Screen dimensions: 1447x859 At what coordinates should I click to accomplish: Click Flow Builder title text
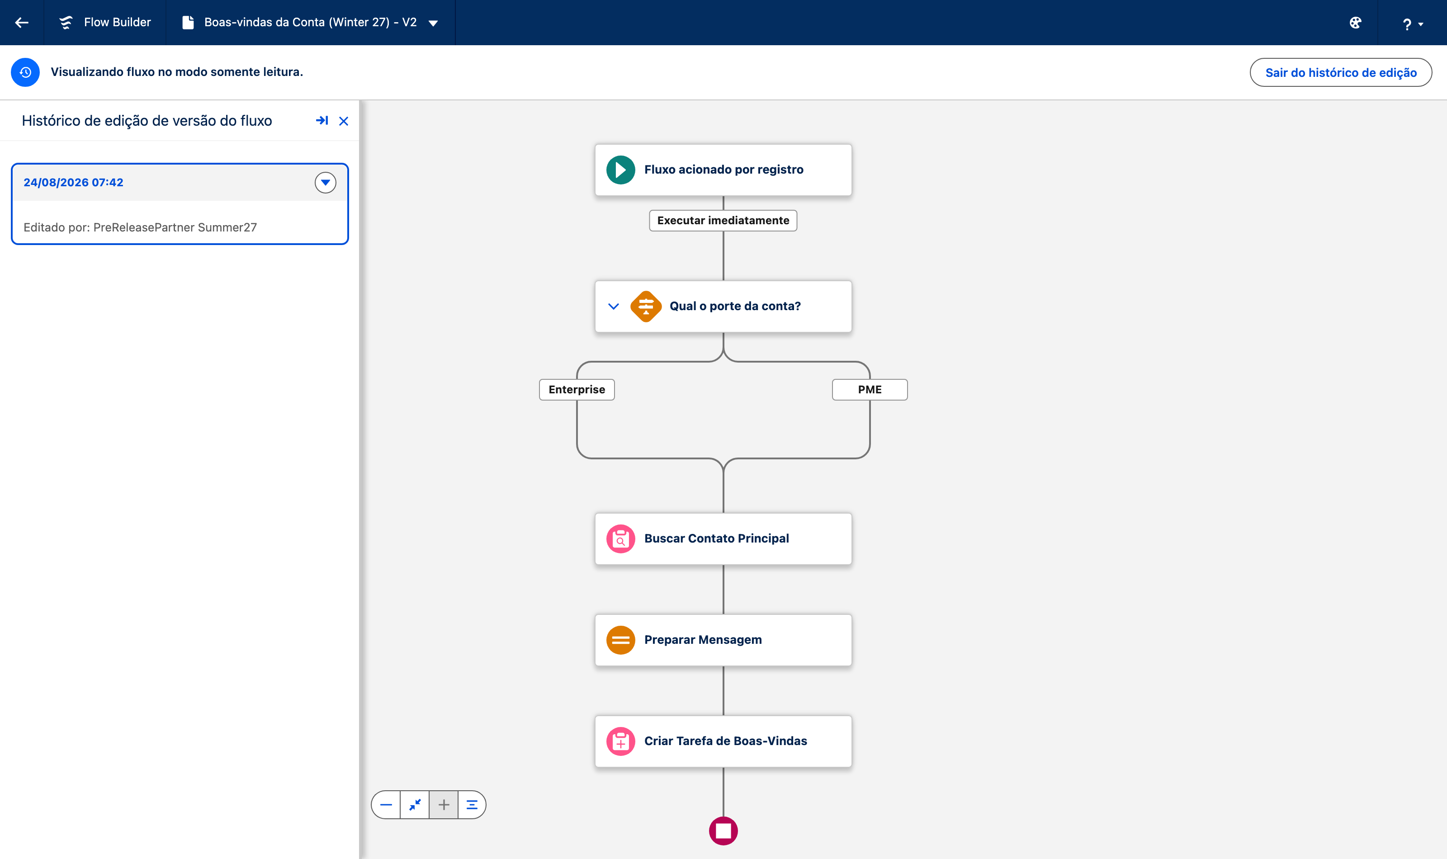click(118, 23)
